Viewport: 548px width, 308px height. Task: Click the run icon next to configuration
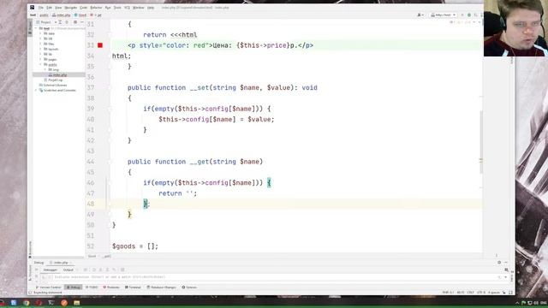click(462, 15)
